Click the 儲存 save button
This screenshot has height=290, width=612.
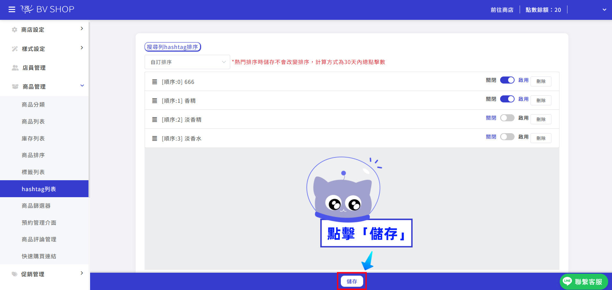[352, 281]
